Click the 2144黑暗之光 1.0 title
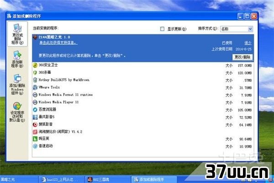This screenshot has height=183, width=274. point(54,37)
